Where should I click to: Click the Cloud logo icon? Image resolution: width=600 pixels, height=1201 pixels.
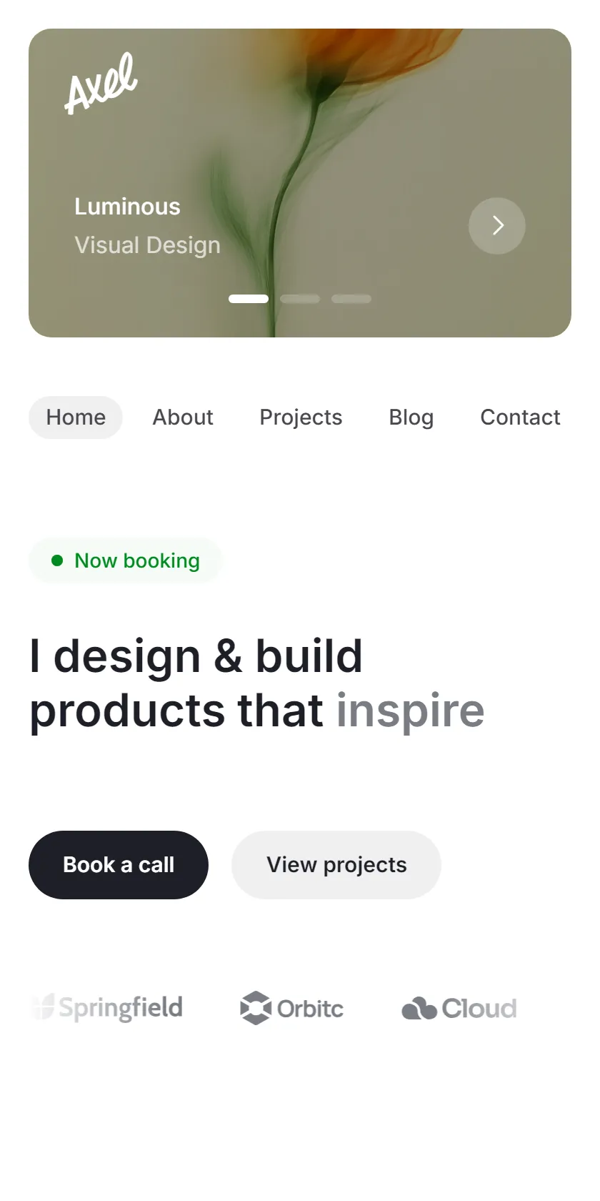pos(419,1008)
